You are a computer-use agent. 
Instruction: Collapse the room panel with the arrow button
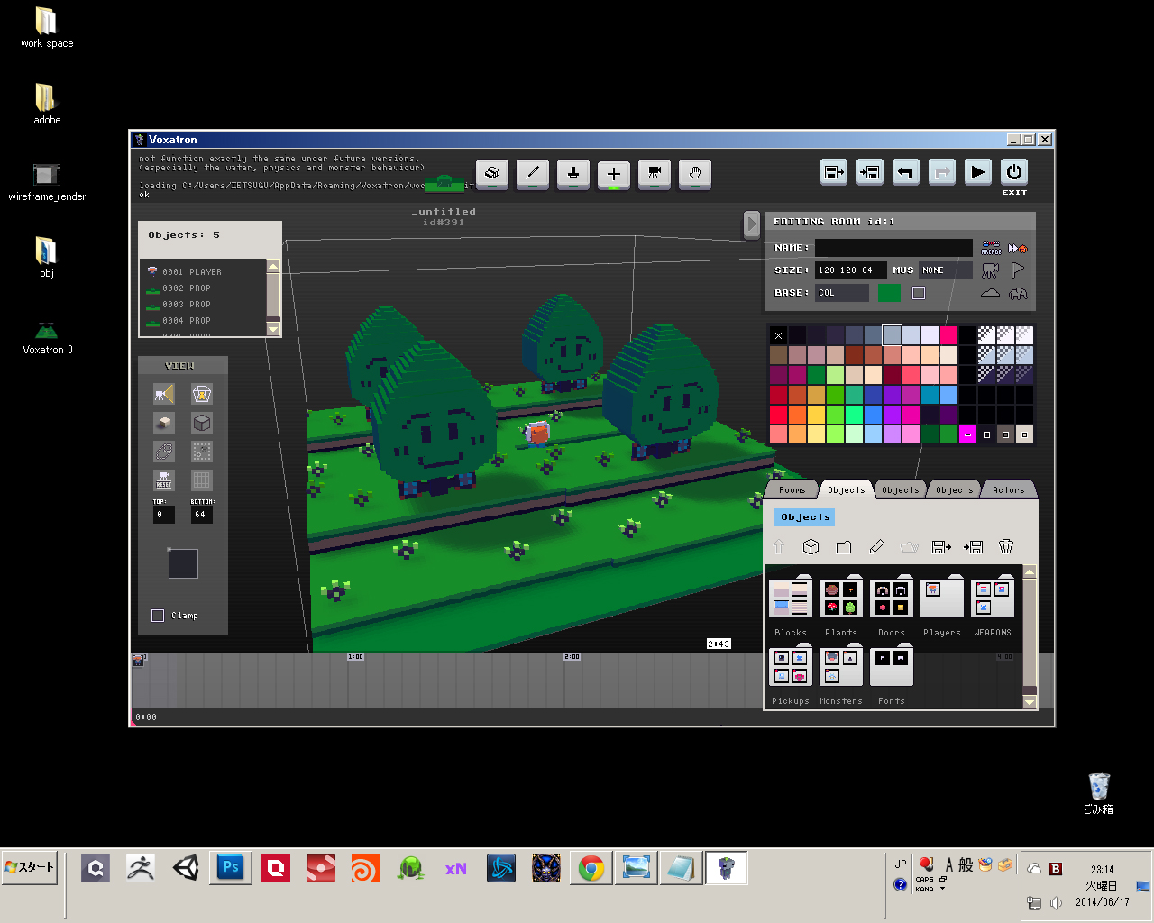coord(752,224)
